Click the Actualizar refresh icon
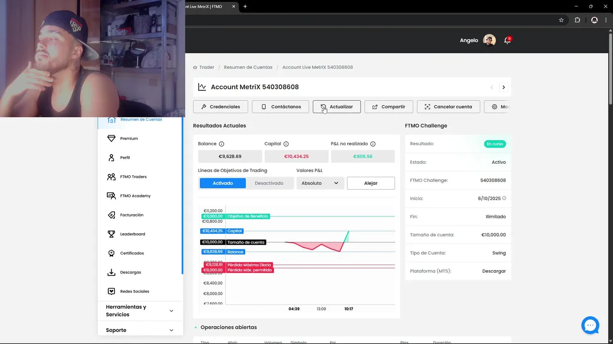Image resolution: width=613 pixels, height=344 pixels. (323, 107)
